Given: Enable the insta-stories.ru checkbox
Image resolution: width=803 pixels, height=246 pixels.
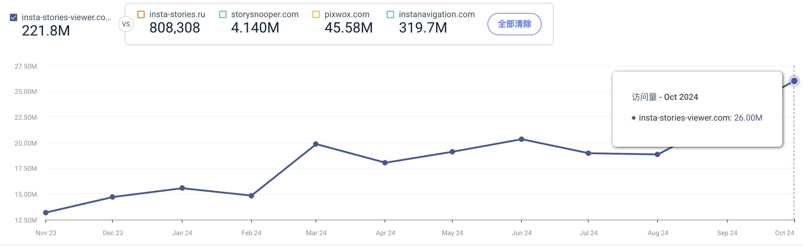Looking at the screenshot, I should click(x=141, y=14).
